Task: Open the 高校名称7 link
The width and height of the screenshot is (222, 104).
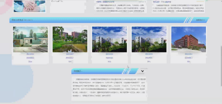Action: point(70,54)
